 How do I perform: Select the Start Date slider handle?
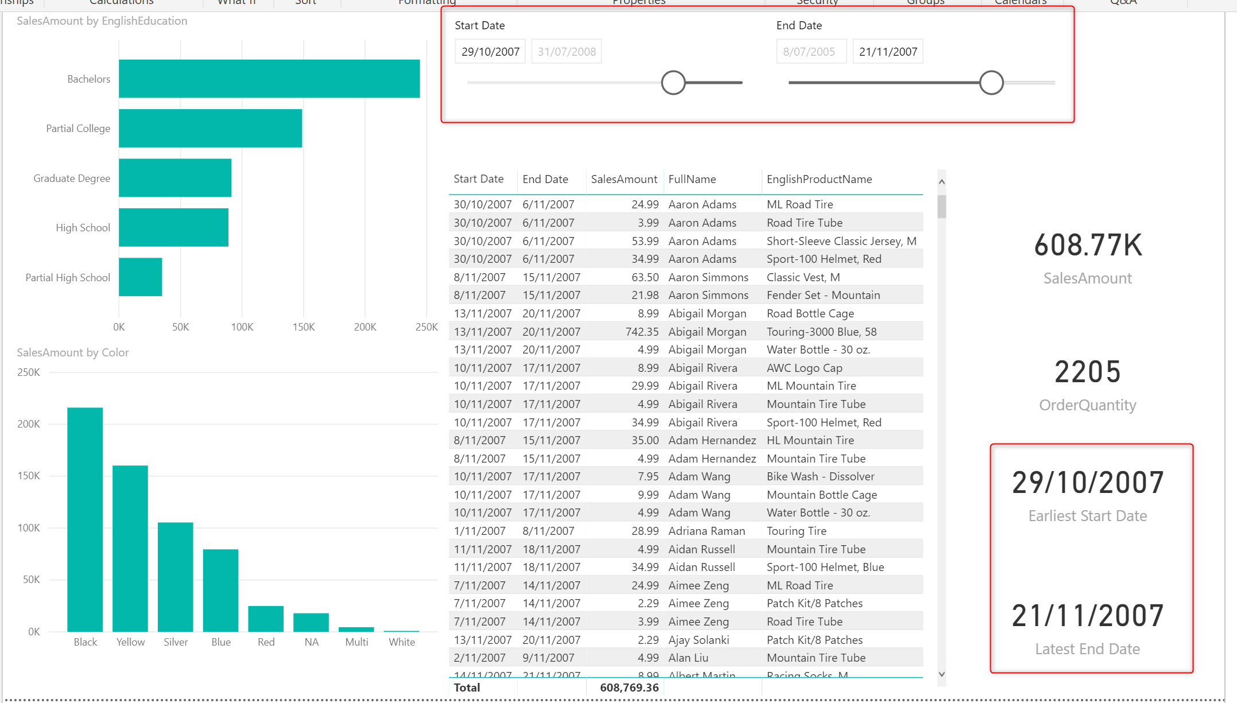point(673,82)
